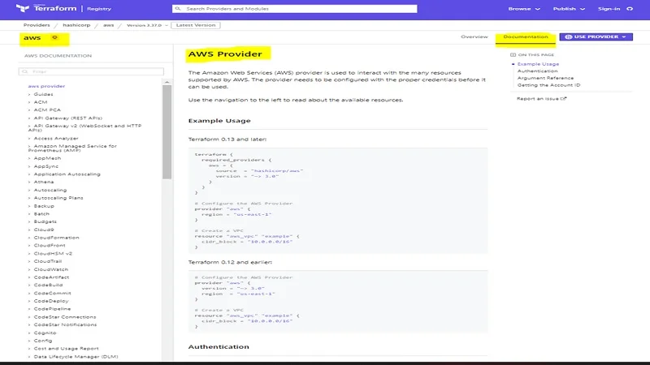Image resolution: width=650 pixels, height=365 pixels.
Task: Click the sidebar vertical scrollbar
Action: pos(167,130)
